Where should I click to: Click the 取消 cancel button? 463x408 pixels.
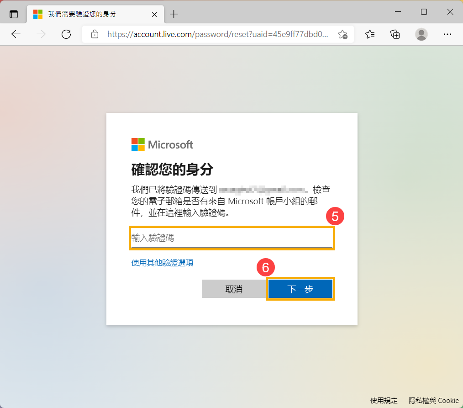(234, 289)
